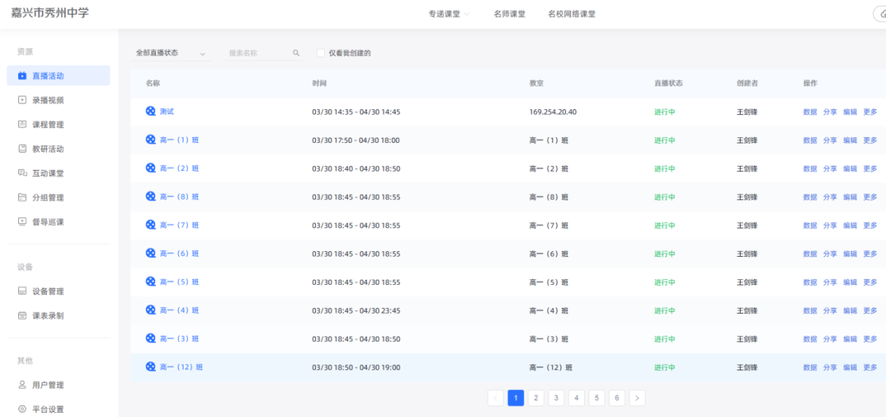Go to page 3 of results
This screenshot has height=417, width=886.
click(x=556, y=398)
